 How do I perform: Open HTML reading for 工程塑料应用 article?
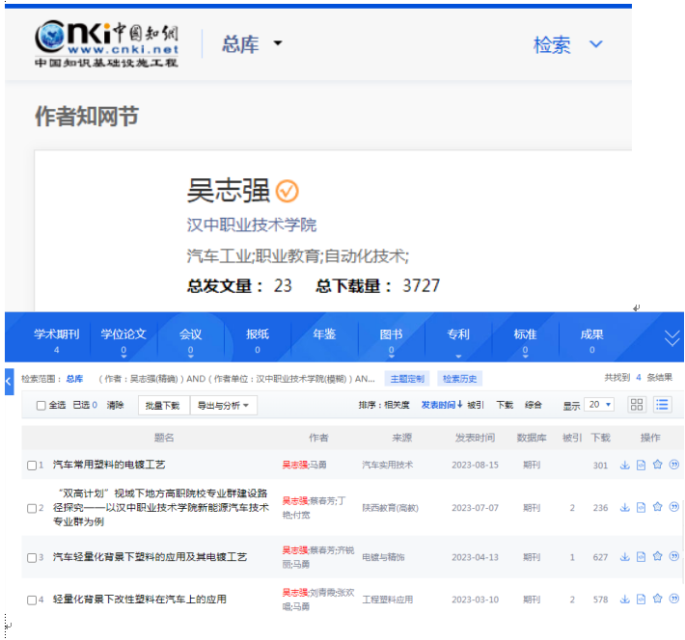(641, 599)
